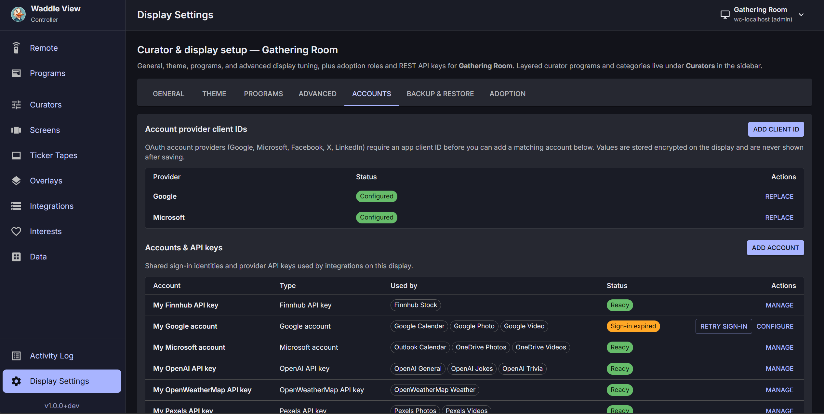Click the Ticker Tapes icon
Screen dimensions: 824x414
(x=16, y=155)
